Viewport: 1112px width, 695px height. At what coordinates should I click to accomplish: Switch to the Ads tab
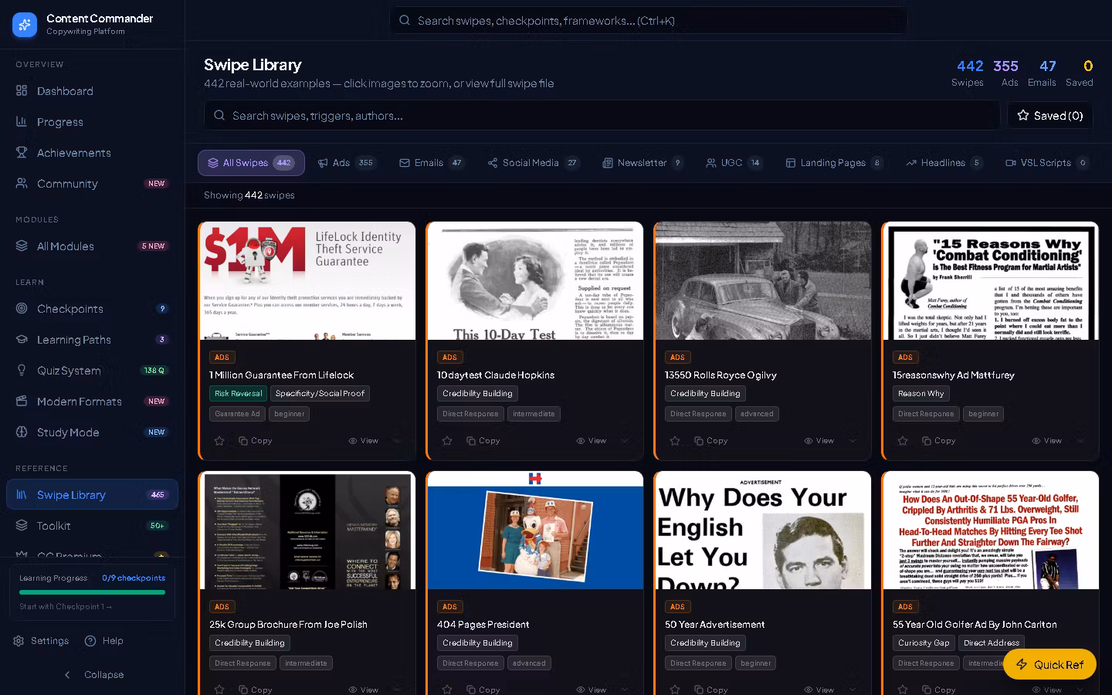click(346, 163)
